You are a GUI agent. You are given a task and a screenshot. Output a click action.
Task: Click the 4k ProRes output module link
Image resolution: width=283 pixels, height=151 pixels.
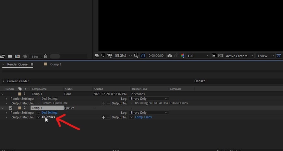pyautogui.click(x=48, y=117)
